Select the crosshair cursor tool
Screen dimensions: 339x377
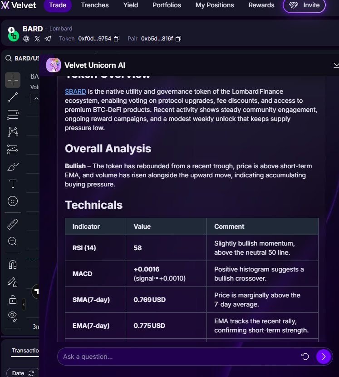[x=13, y=80]
